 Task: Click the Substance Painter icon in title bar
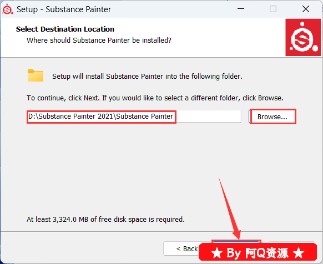(8, 9)
